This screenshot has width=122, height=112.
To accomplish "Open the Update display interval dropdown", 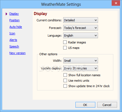I will pos(81,68).
